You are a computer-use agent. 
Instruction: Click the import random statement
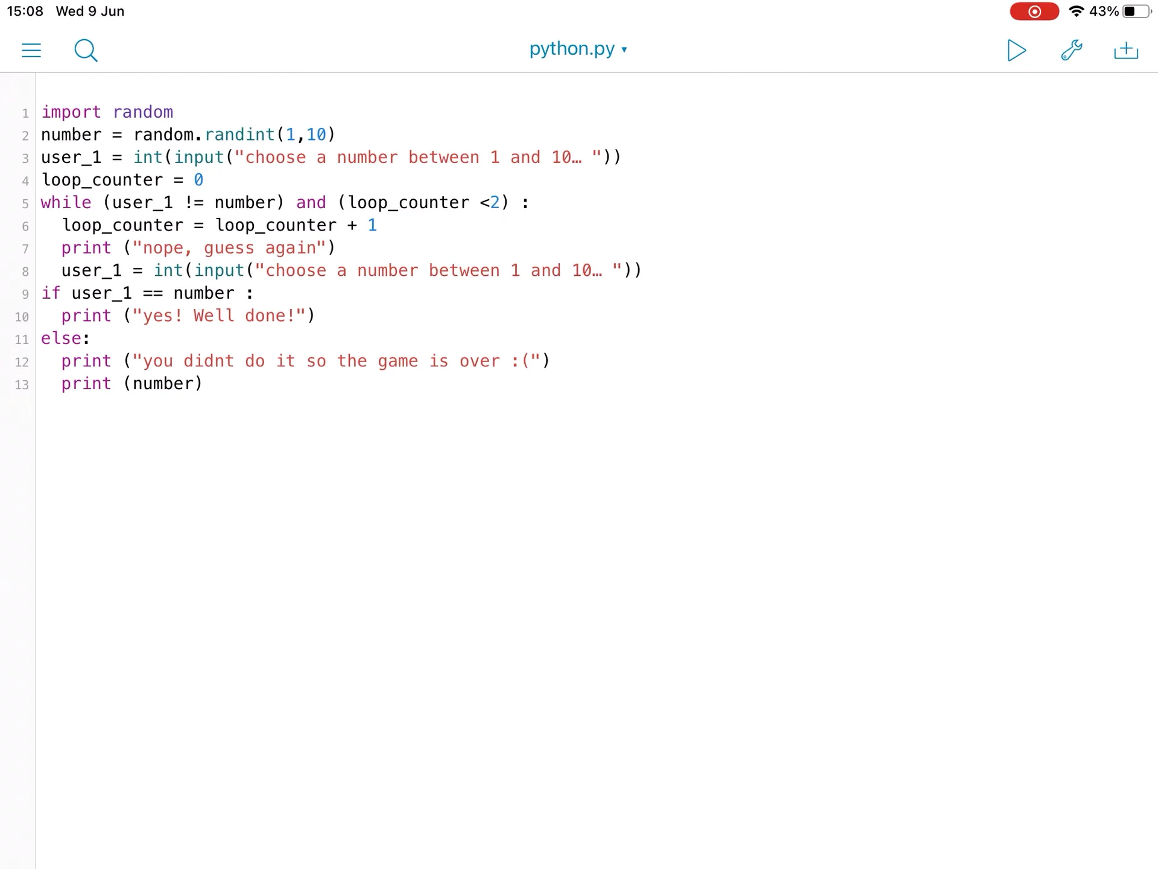point(107,112)
